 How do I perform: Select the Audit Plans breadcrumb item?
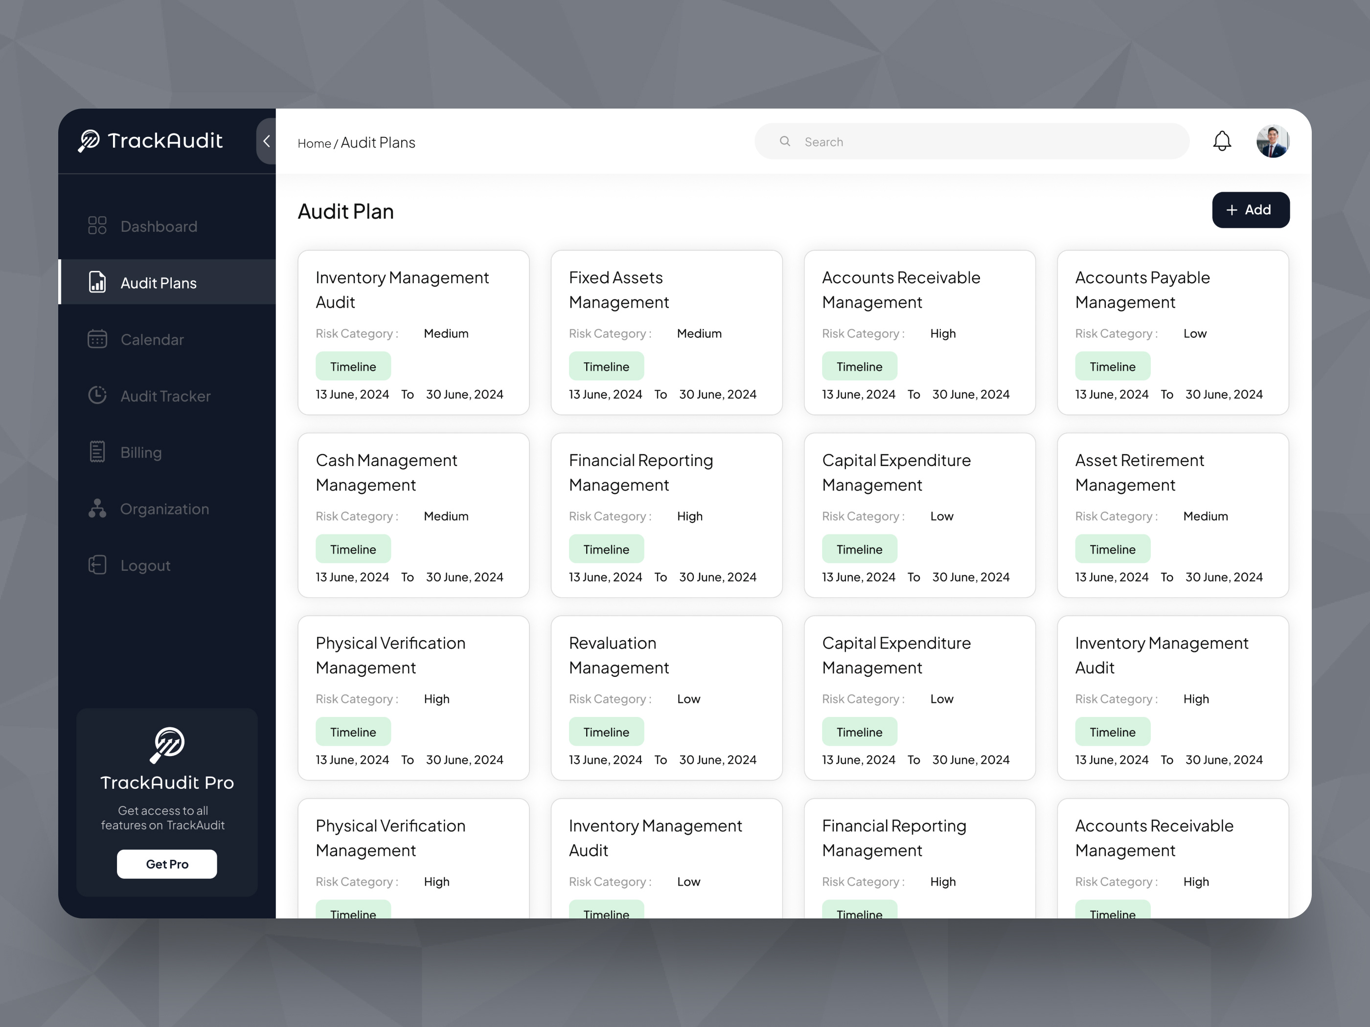378,142
